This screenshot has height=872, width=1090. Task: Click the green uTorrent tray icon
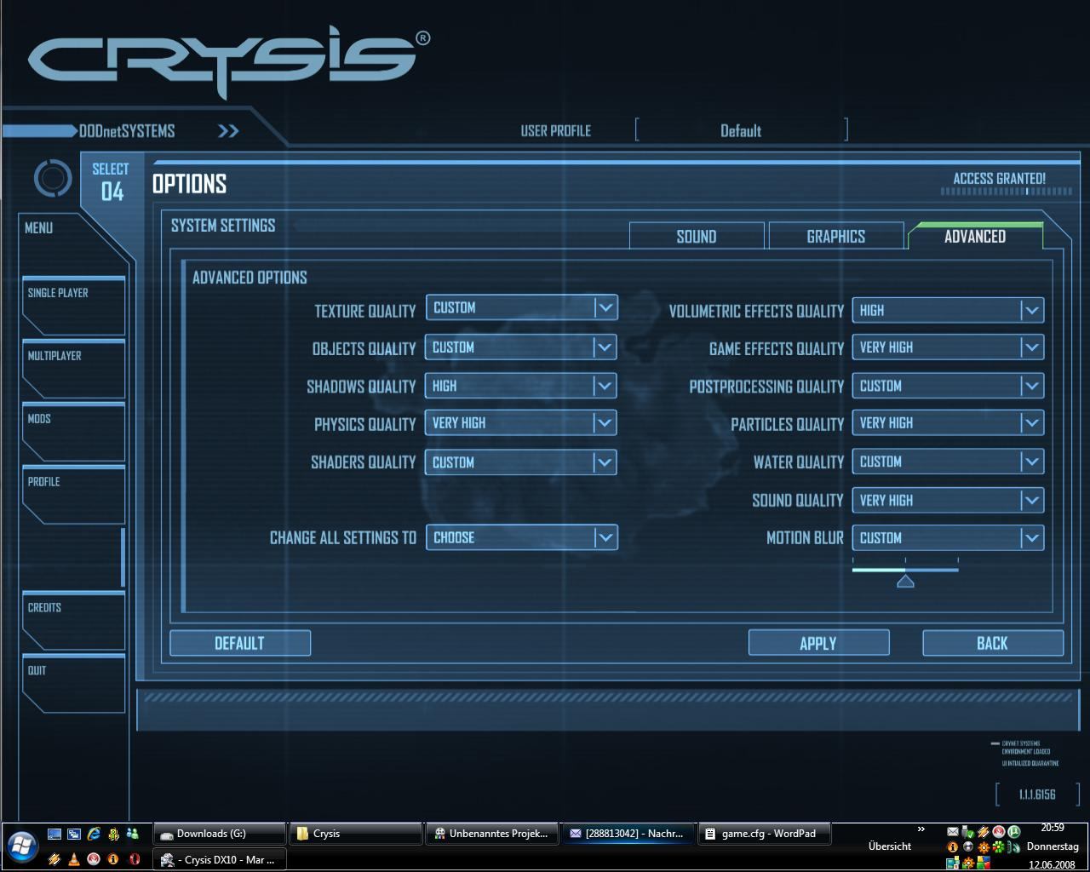click(1014, 832)
